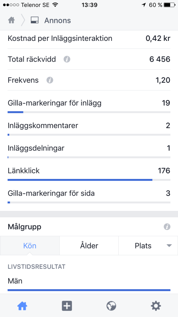178x317 pixels.
Task: Switch to the Ålder tab
Action: (89, 245)
